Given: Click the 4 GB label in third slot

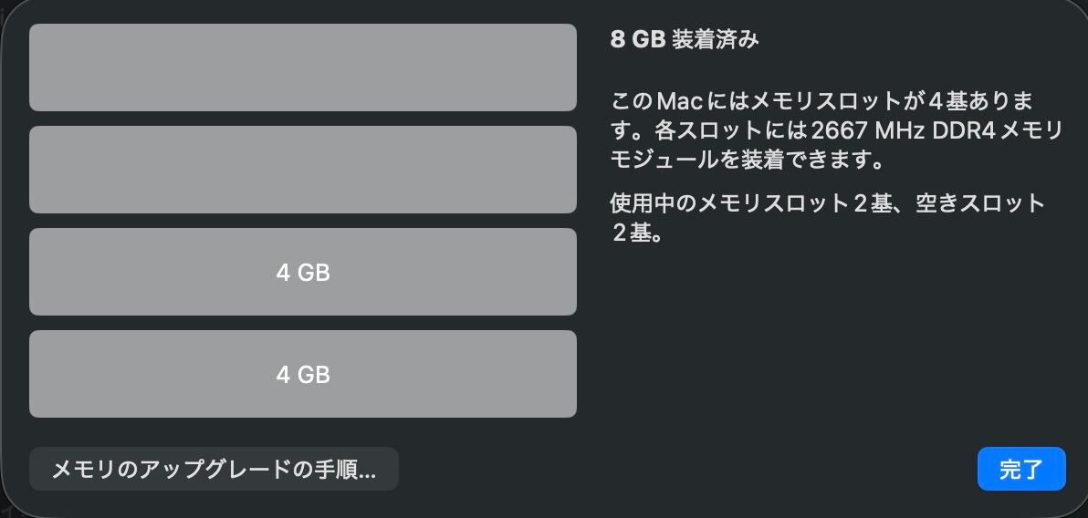Looking at the screenshot, I should [x=302, y=272].
